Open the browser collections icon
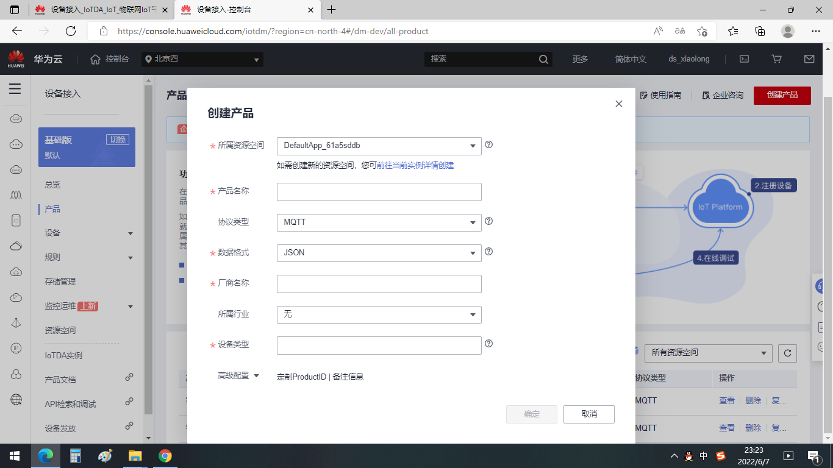Viewport: 833px width, 468px height. pos(760,31)
